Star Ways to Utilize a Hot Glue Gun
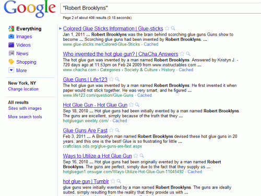This screenshot has height=196, width=261. coord(136,156)
